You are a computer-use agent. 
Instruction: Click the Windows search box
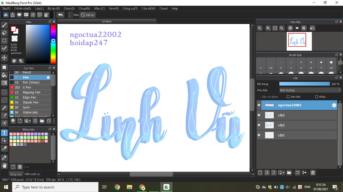point(55,187)
